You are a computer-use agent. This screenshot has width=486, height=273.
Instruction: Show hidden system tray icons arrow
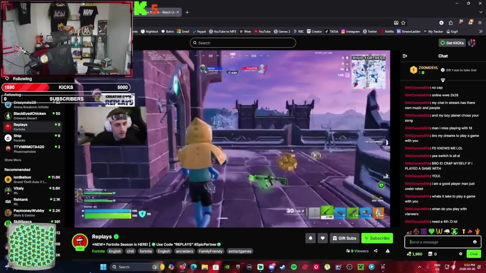[420, 267]
